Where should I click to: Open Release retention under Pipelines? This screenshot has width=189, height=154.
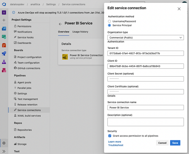pyautogui.click(x=27, y=105)
